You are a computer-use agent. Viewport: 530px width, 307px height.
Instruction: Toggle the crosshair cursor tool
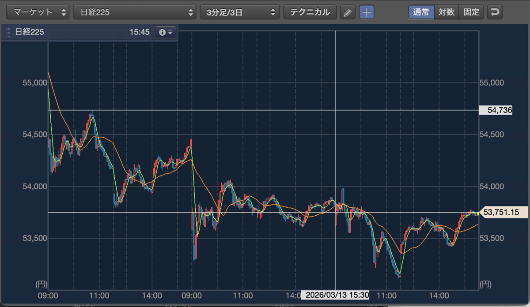367,12
